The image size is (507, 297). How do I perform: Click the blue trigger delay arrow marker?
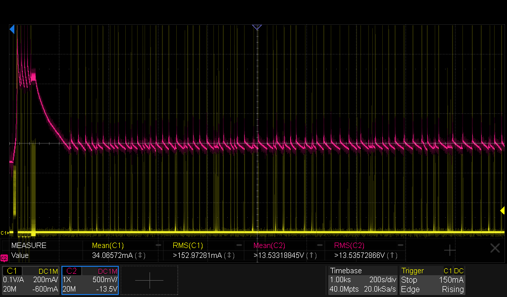click(x=12, y=29)
